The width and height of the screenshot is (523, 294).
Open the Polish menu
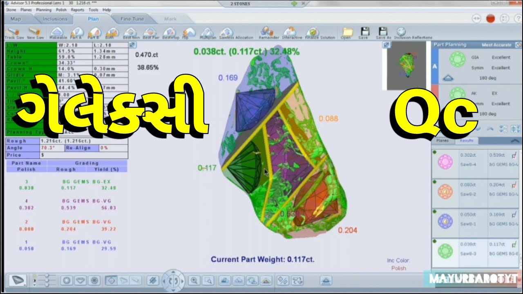pos(61,10)
